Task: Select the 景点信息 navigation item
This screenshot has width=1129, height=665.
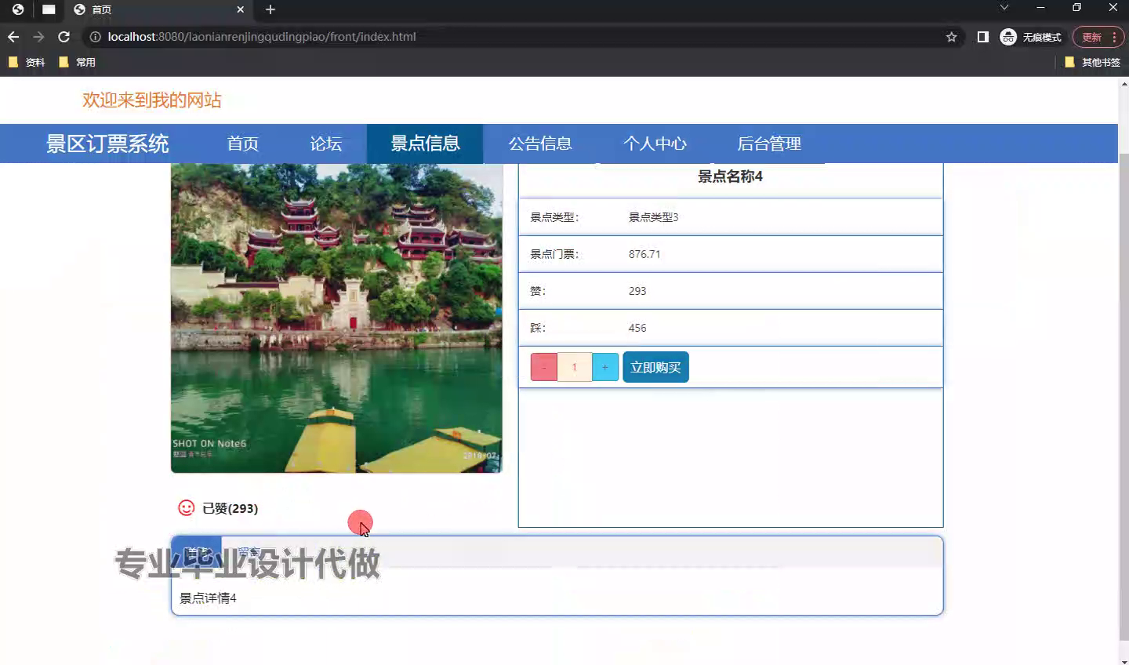Action: coord(425,144)
